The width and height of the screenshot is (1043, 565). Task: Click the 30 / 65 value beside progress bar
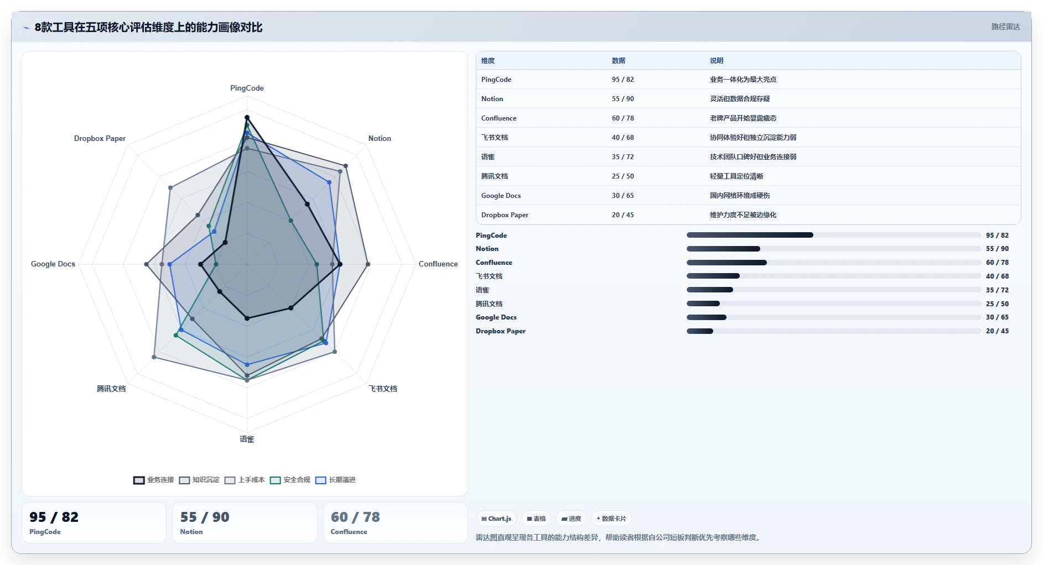(997, 317)
